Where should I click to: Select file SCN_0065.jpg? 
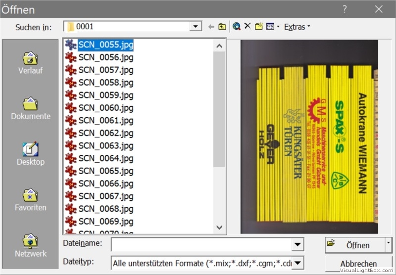tap(106, 171)
